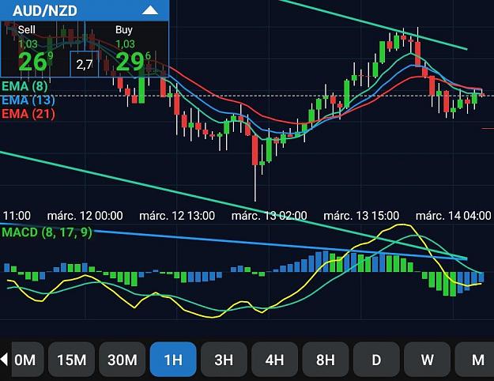Image resolution: width=494 pixels, height=381 pixels.
Task: Select the 2,7 spread box
Action: (x=85, y=64)
